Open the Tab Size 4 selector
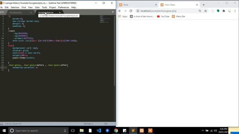 88,124
